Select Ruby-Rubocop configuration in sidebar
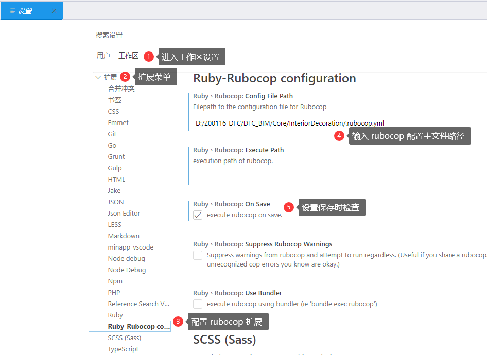The height and width of the screenshot is (355, 487). click(x=138, y=327)
